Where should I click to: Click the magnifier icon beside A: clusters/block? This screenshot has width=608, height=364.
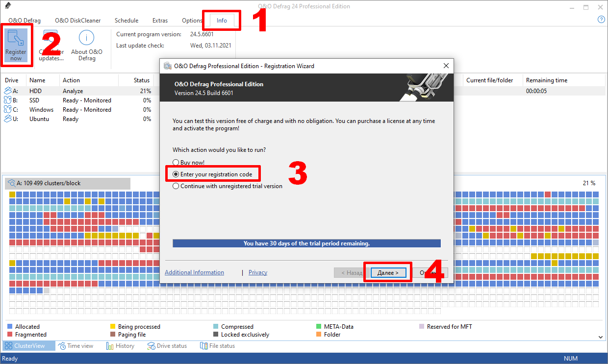point(11,183)
